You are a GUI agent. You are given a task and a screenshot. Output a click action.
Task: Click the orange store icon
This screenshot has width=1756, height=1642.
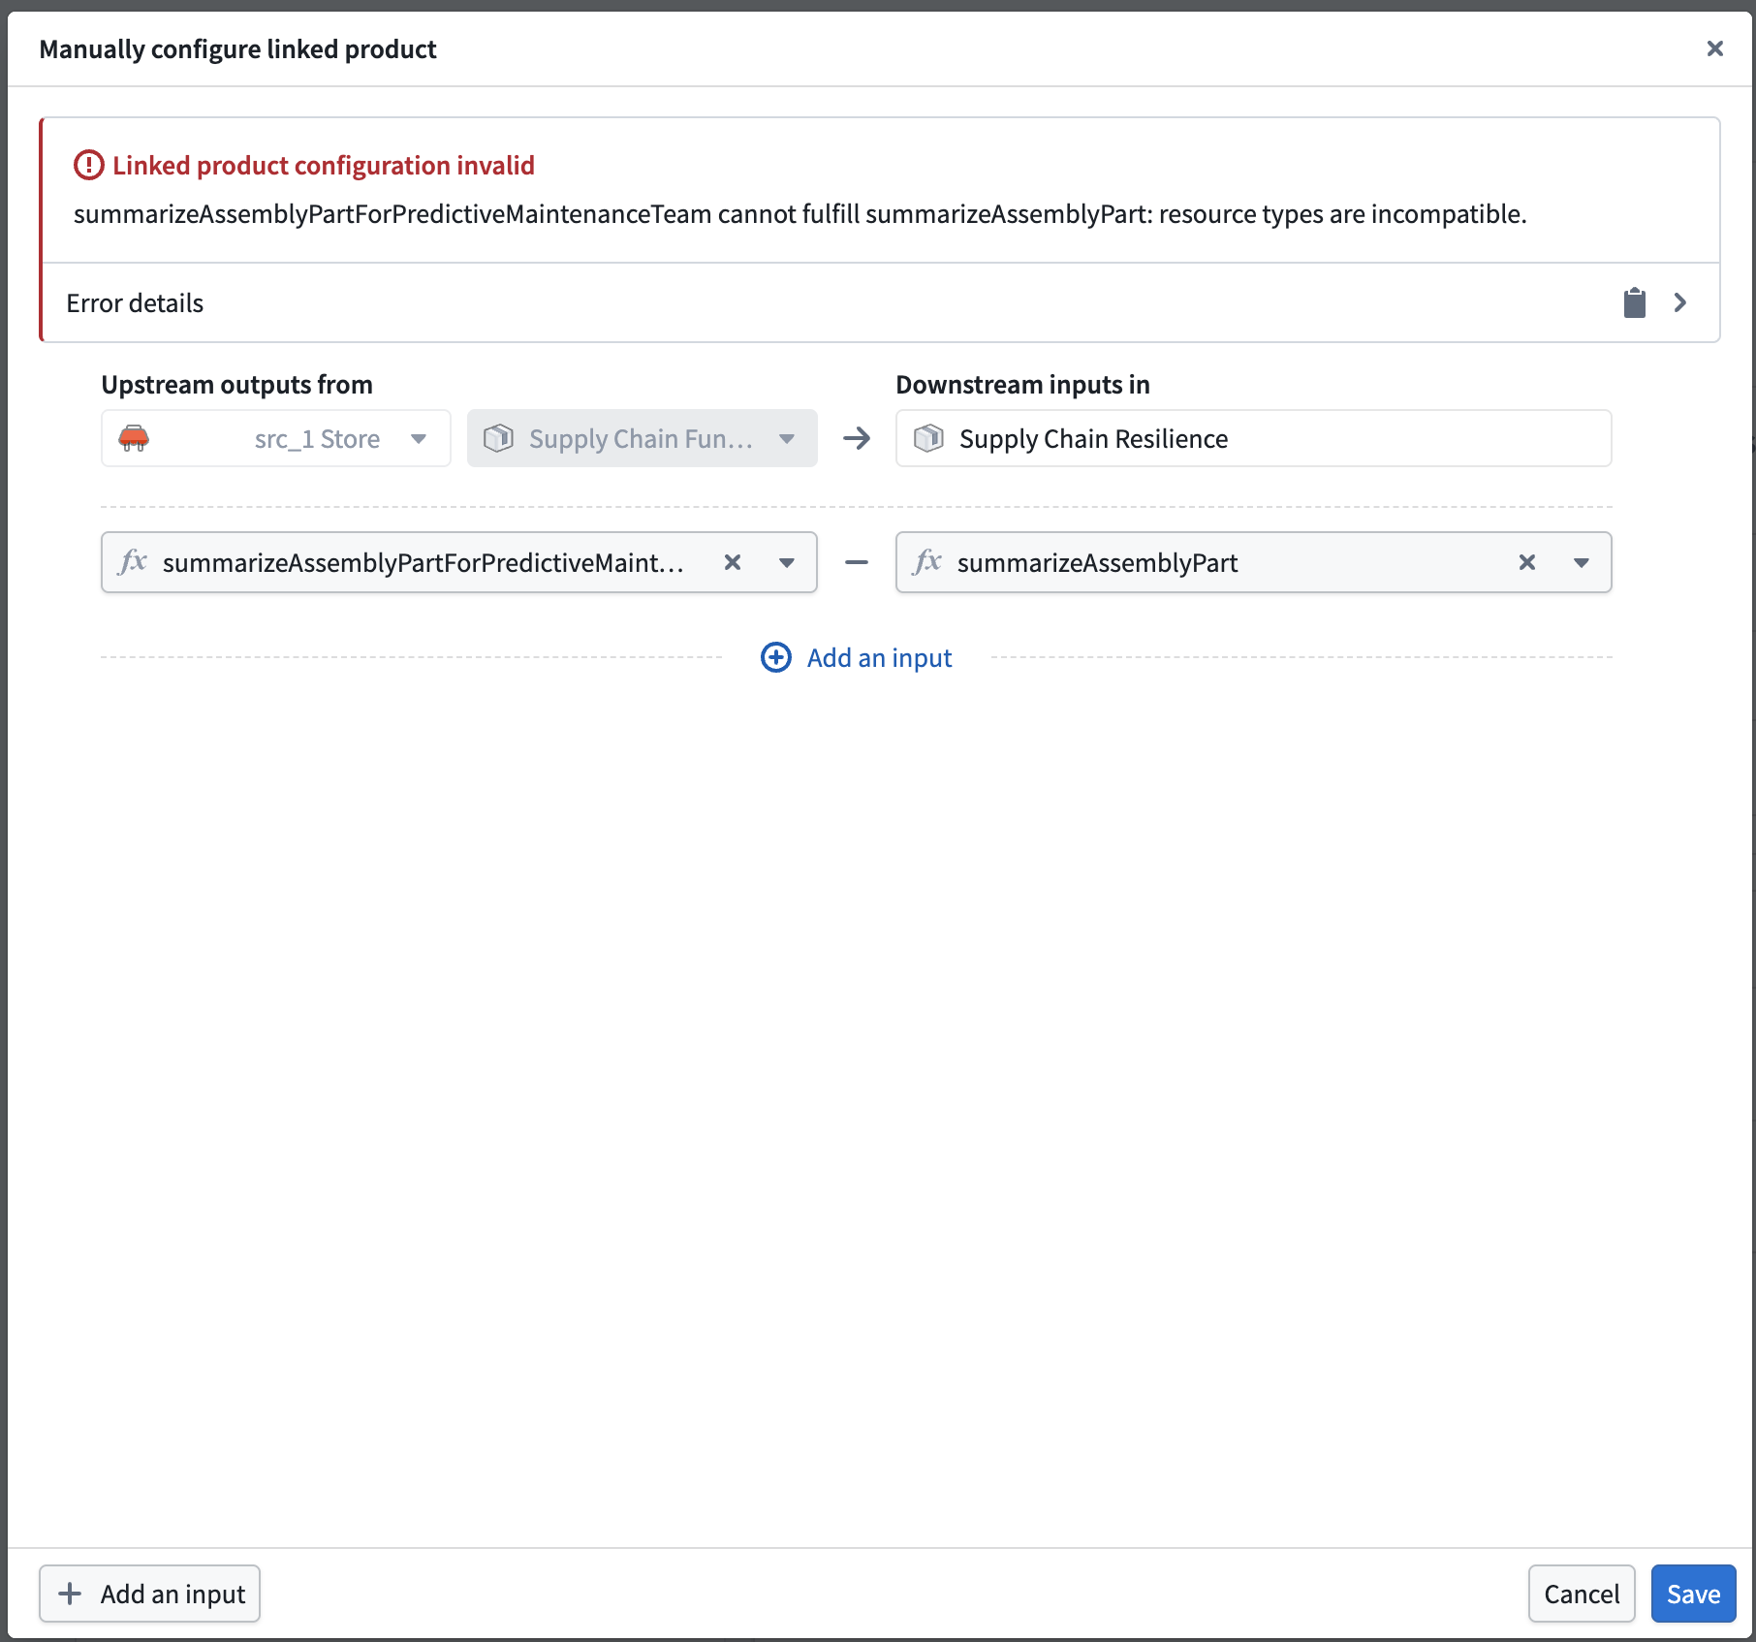pos(134,438)
